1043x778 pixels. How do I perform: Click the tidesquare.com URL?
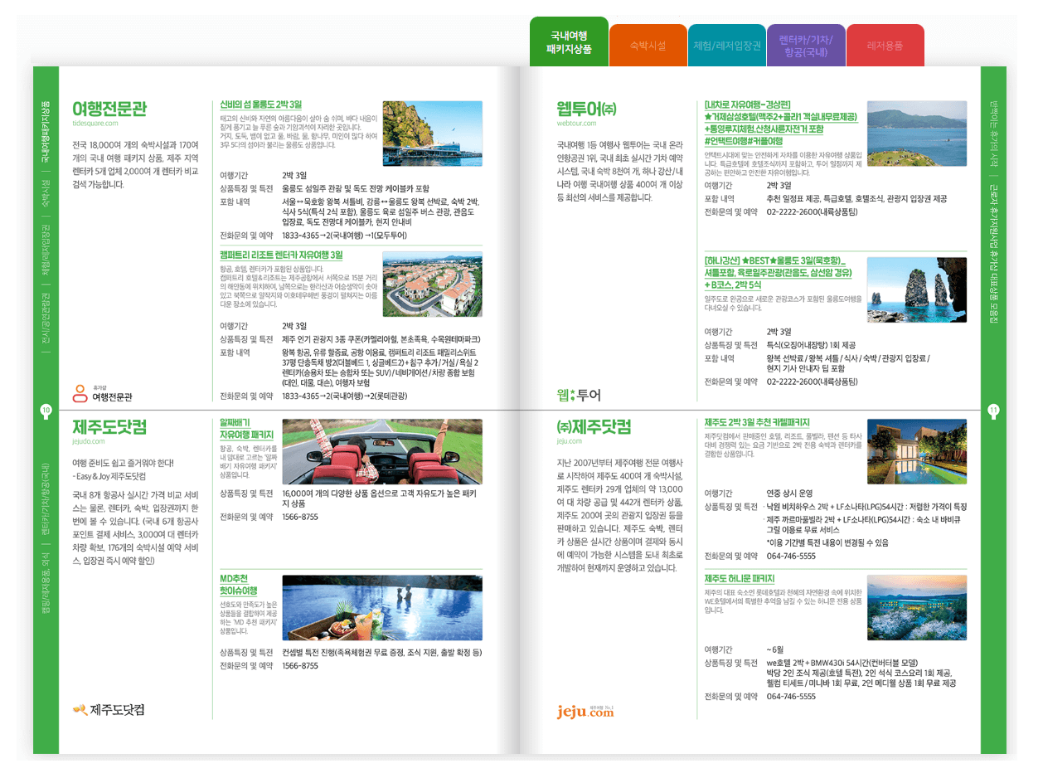click(95, 123)
